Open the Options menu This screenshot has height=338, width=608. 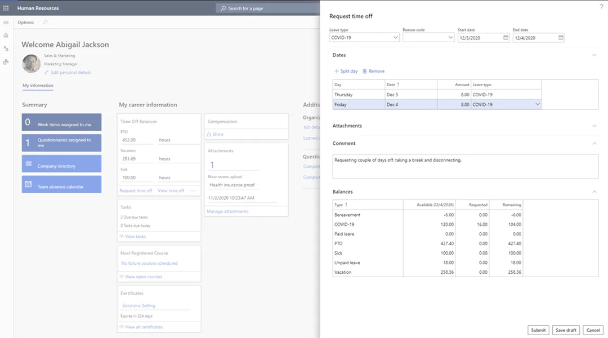pos(25,22)
